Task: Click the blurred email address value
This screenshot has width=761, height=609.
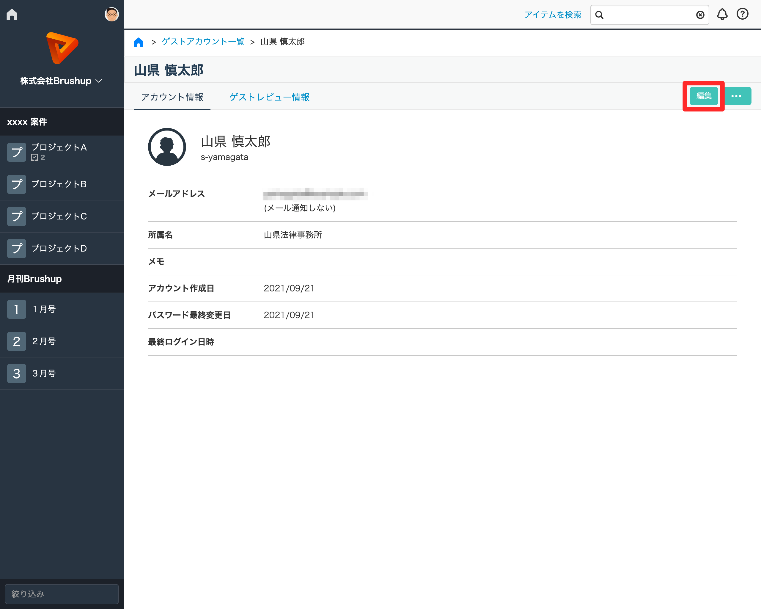Action: pos(316,194)
